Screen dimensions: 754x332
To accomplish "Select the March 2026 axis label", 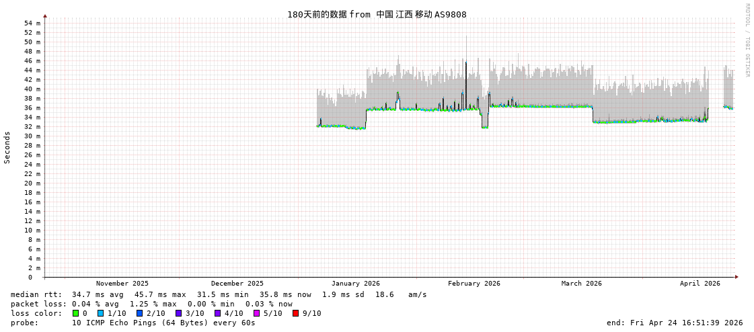I will pyautogui.click(x=582, y=284).
